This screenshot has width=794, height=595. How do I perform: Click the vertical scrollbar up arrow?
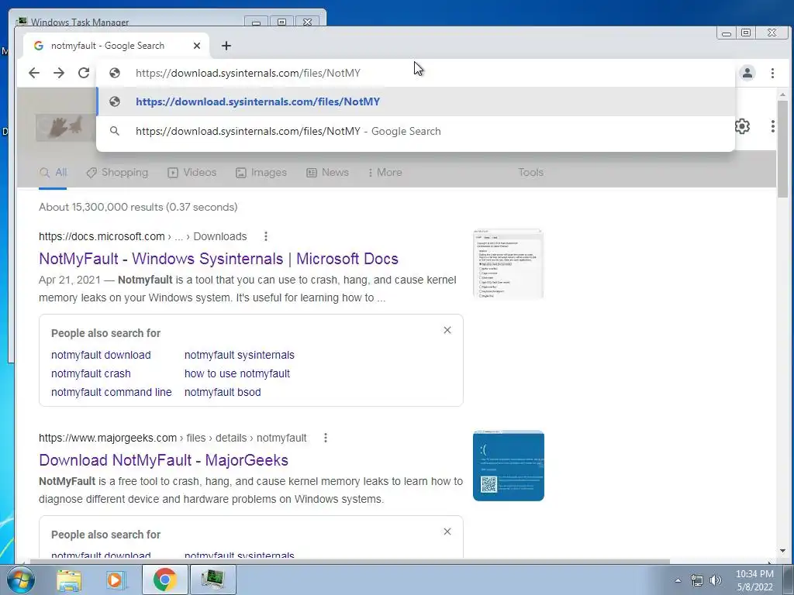(x=782, y=95)
